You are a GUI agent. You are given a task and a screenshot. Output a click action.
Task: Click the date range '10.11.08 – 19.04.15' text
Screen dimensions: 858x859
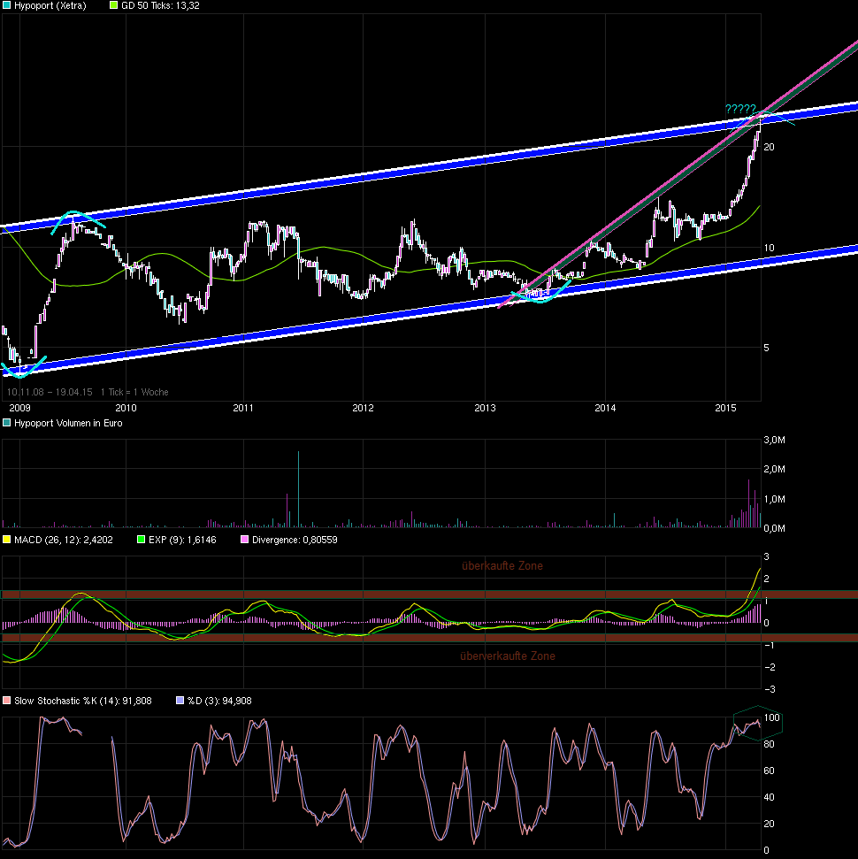coord(50,392)
